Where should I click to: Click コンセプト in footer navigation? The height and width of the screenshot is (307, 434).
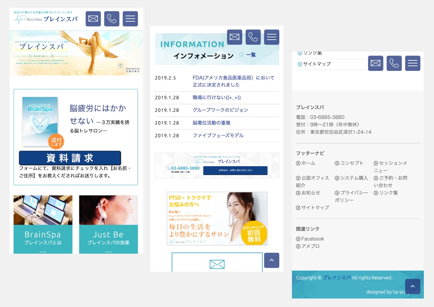pos(349,163)
